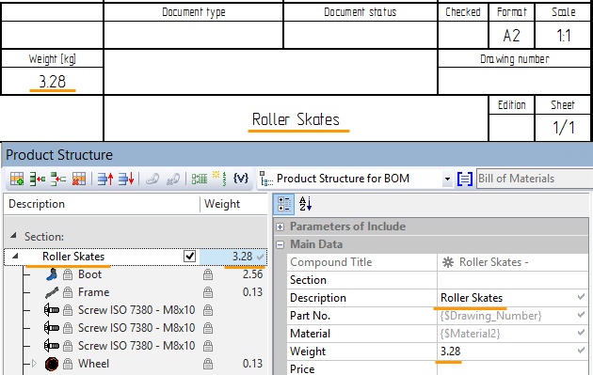Click the Bill of Materials text field

click(x=535, y=179)
